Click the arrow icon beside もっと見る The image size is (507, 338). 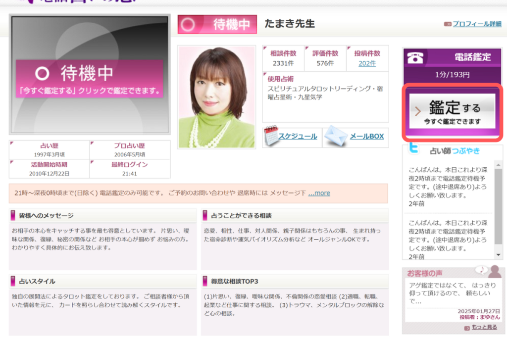click(x=467, y=328)
